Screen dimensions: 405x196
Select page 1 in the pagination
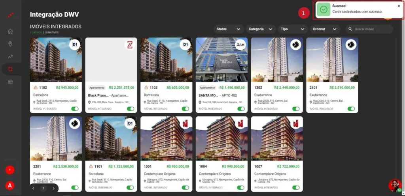(x=44, y=189)
